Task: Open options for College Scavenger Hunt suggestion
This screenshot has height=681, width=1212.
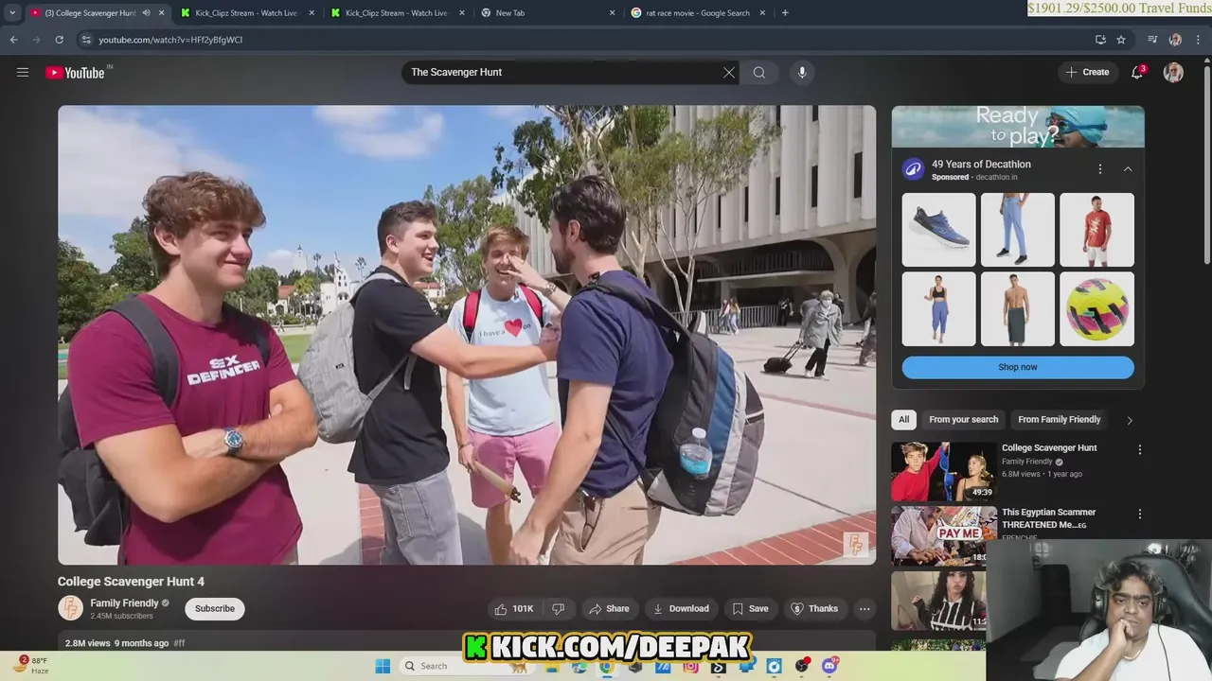Action: click(x=1140, y=450)
